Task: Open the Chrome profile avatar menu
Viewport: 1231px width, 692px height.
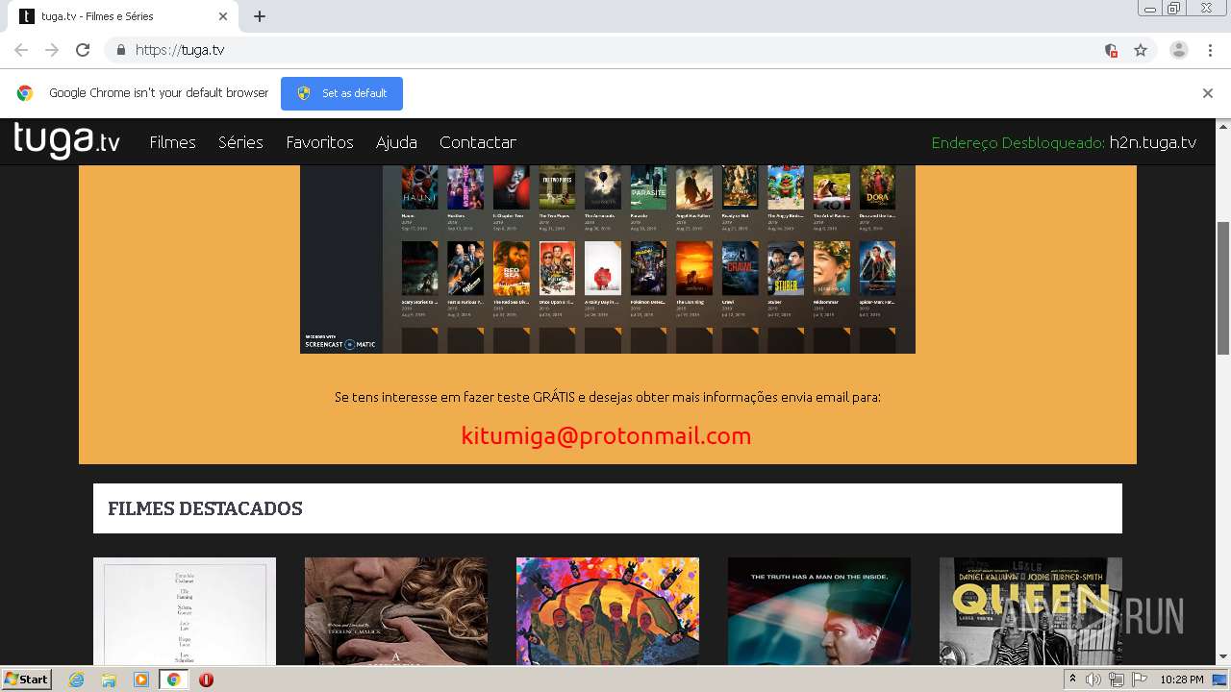Action: [1179, 50]
